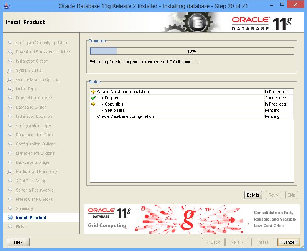Viewport: 307px width, 251px height.
Task: Minimize the installer window
Action: [x=272, y=5]
